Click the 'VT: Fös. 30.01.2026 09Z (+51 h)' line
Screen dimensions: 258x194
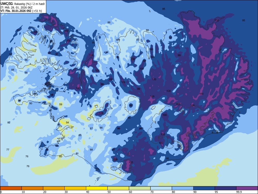coord(21,11)
